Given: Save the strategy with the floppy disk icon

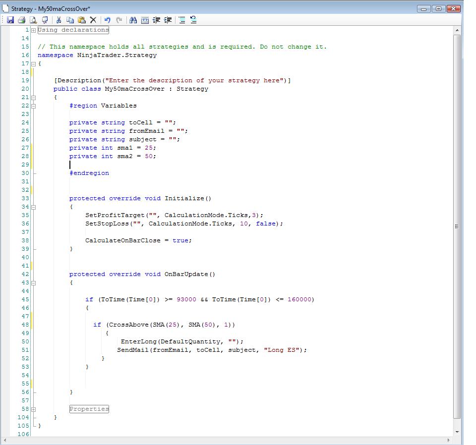Looking at the screenshot, I should 10,20.
